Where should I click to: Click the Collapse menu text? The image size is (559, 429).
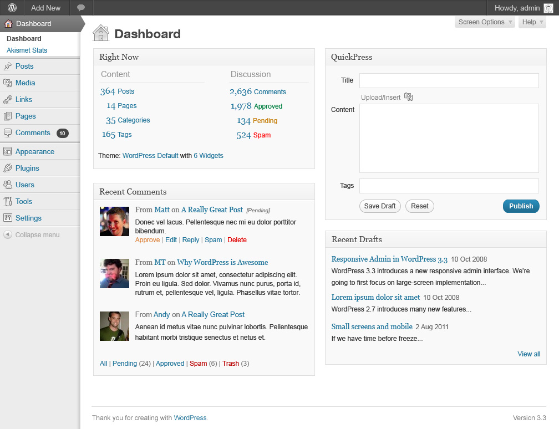tap(38, 235)
